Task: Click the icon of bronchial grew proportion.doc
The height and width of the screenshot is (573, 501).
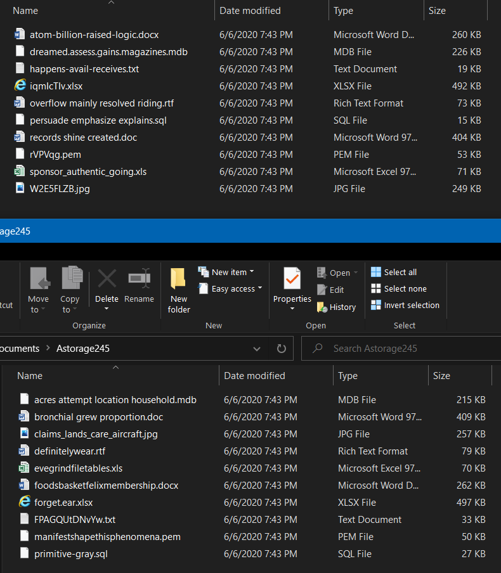Action: click(x=24, y=416)
